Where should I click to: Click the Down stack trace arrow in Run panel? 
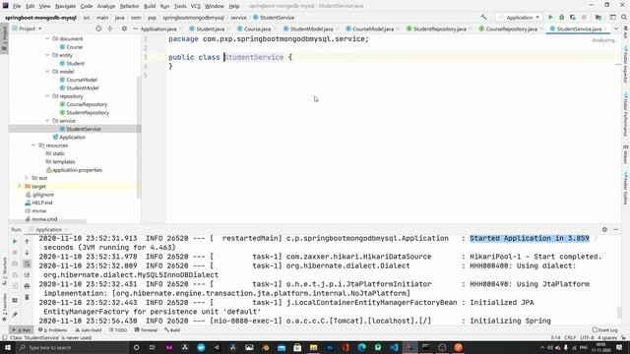point(27,253)
